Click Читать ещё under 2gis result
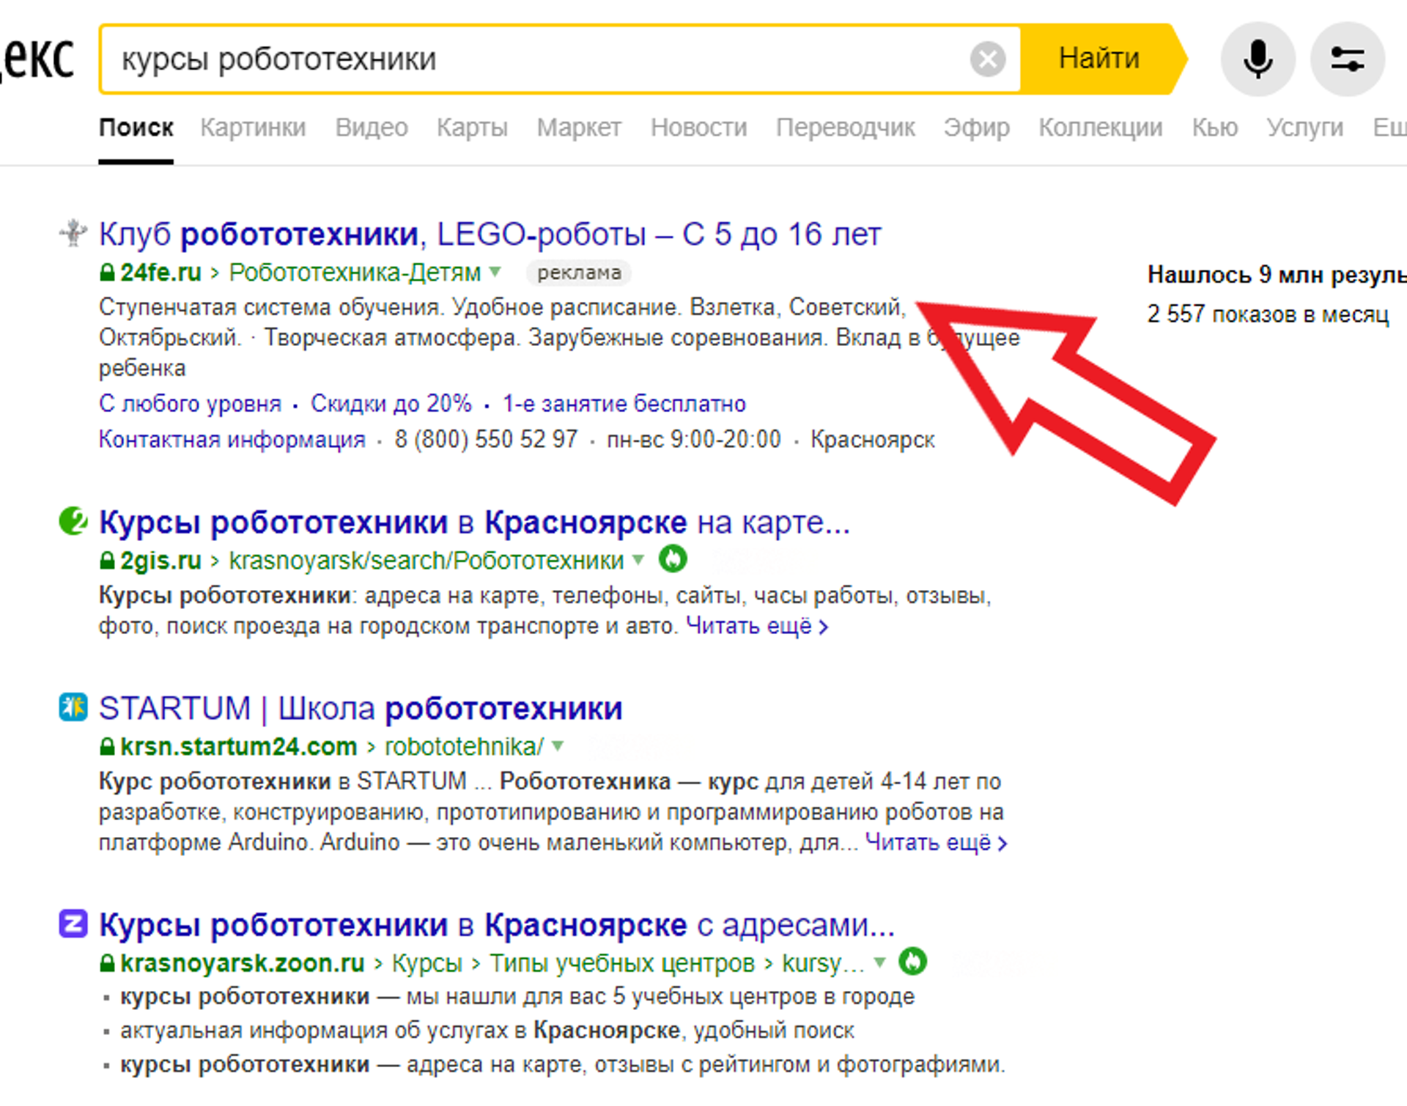 point(756,627)
